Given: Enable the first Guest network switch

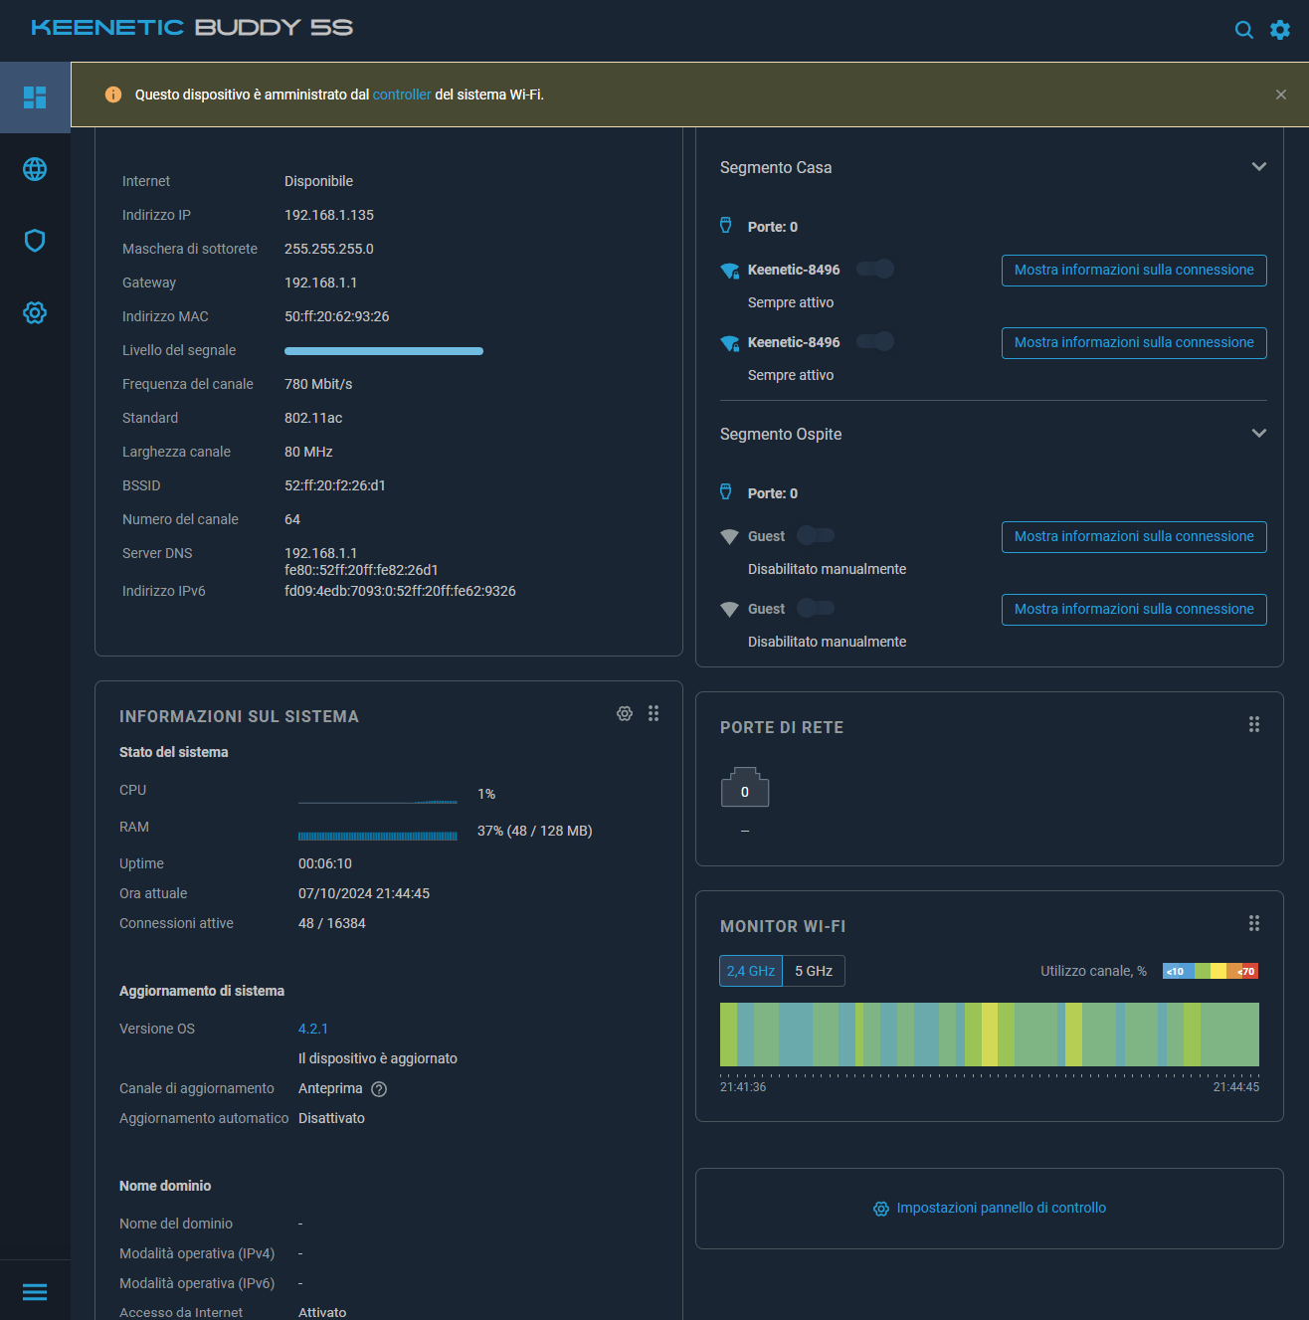Looking at the screenshot, I should tap(816, 535).
